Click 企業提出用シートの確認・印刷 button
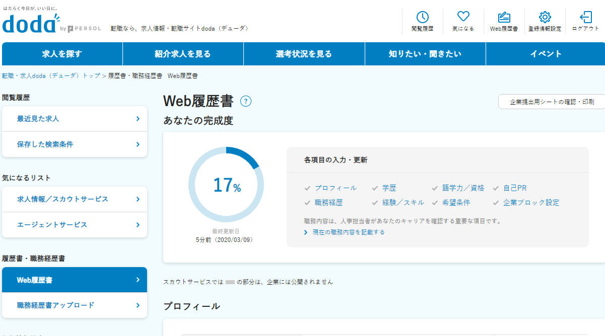The width and height of the screenshot is (605, 336). [551, 102]
